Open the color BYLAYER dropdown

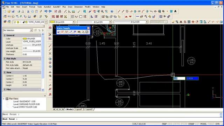click(73, 22)
